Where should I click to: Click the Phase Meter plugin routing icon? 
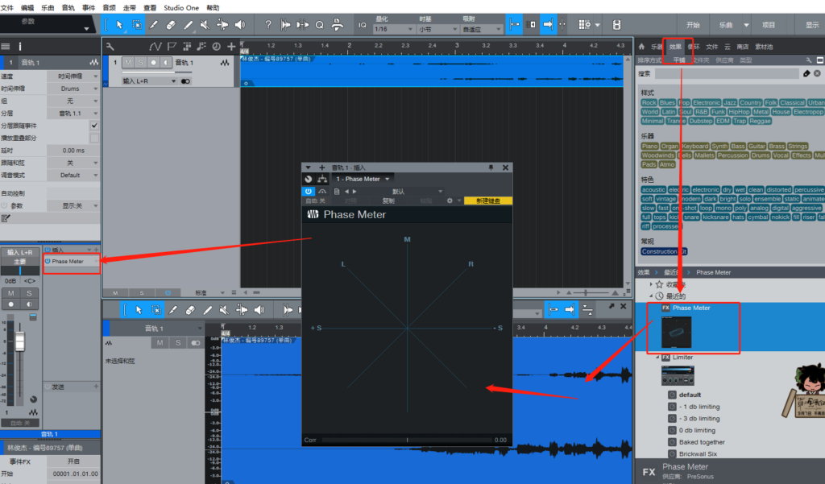tap(322, 179)
